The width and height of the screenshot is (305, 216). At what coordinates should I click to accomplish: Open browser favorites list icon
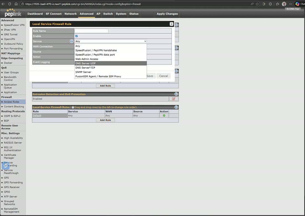tap(277, 4)
